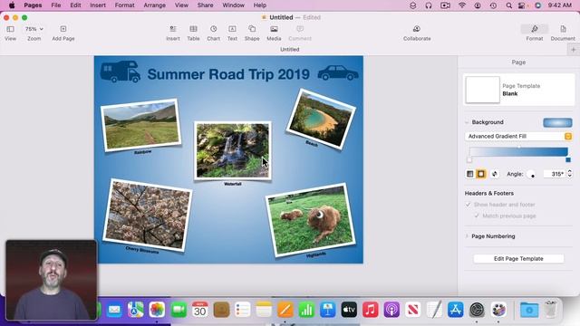Viewport: 580px width, 326px height.
Task: Open the Window menu
Action: tap(234, 5)
